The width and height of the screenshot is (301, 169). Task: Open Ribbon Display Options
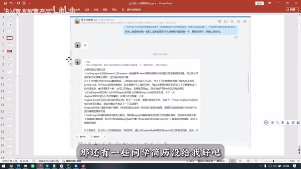pyautogui.click(x=269, y=3)
